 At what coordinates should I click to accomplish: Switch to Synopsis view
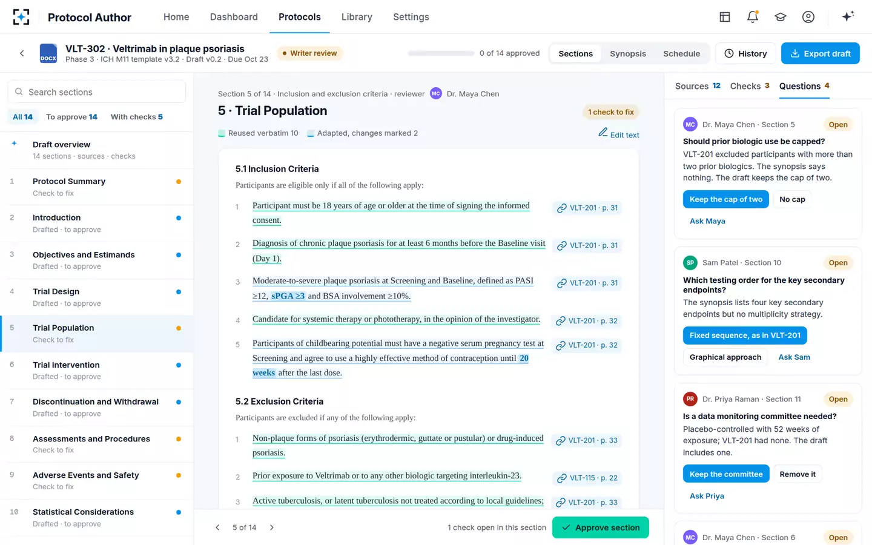coord(628,54)
